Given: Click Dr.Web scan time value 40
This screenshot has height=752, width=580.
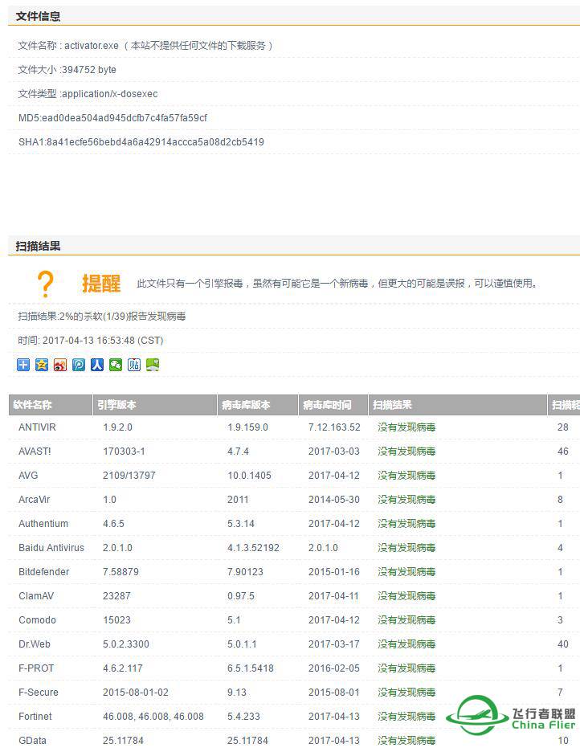Looking at the screenshot, I should pos(563,644).
